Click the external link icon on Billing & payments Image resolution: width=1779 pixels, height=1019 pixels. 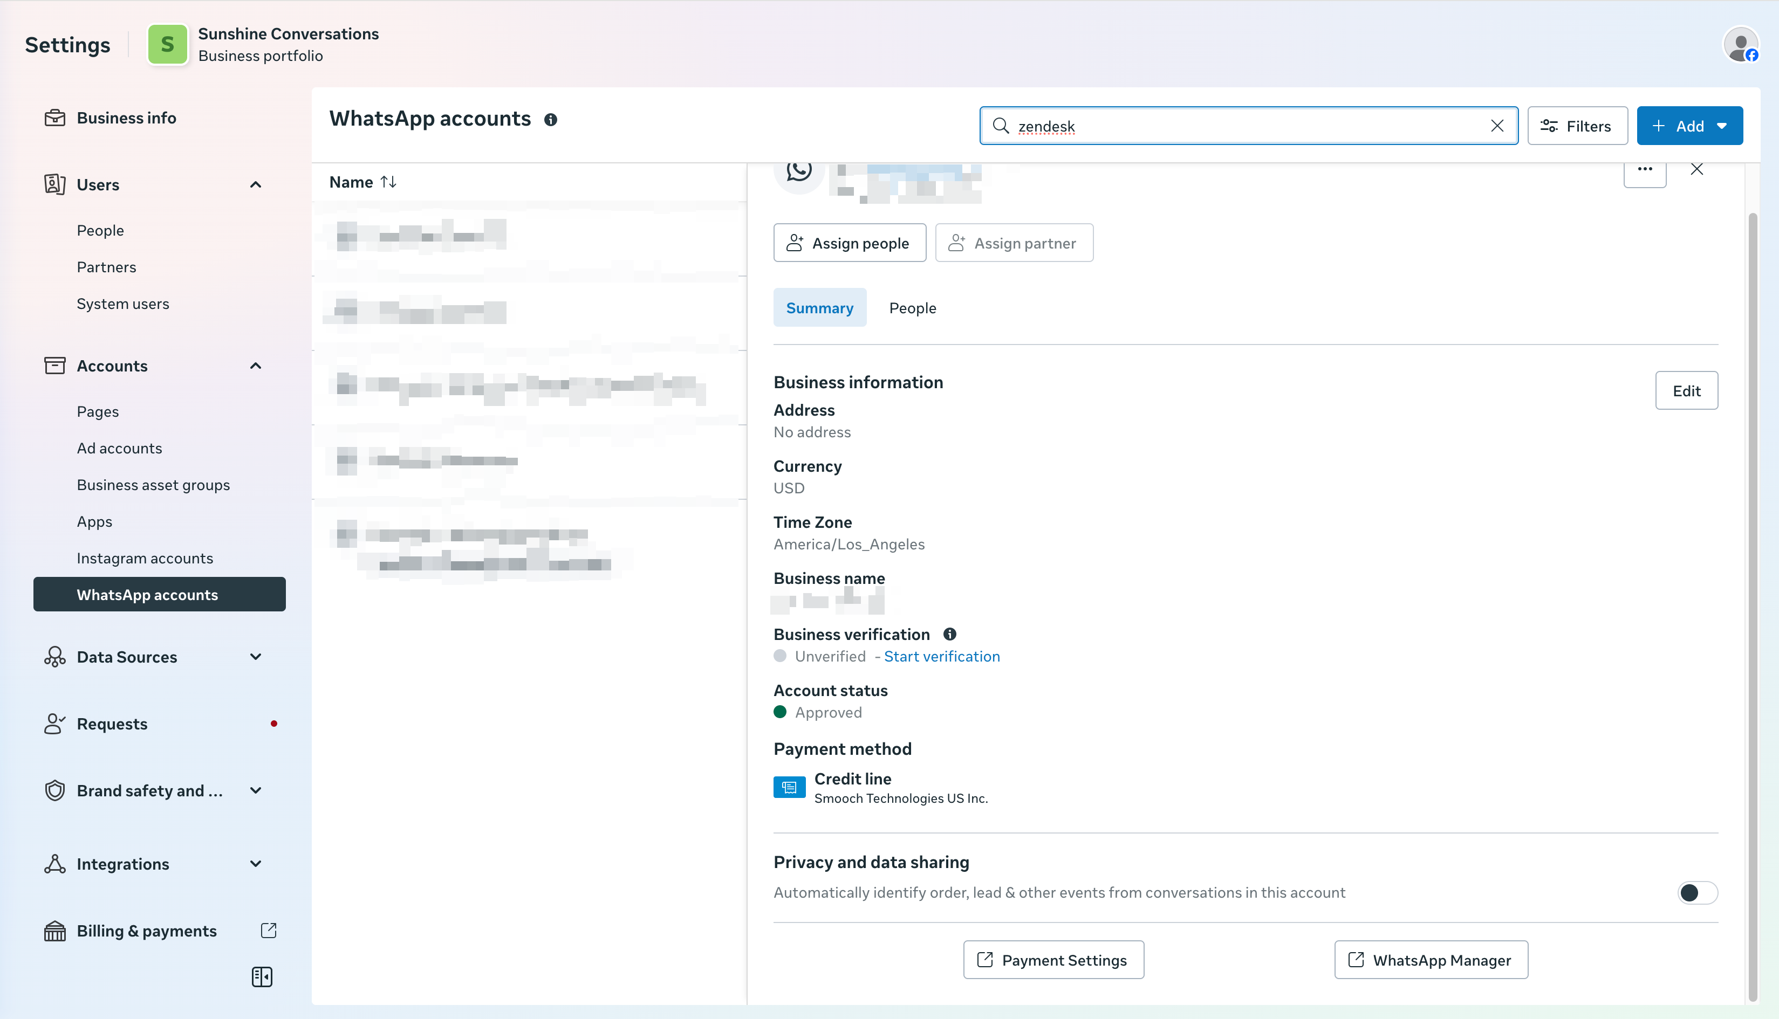coord(269,931)
